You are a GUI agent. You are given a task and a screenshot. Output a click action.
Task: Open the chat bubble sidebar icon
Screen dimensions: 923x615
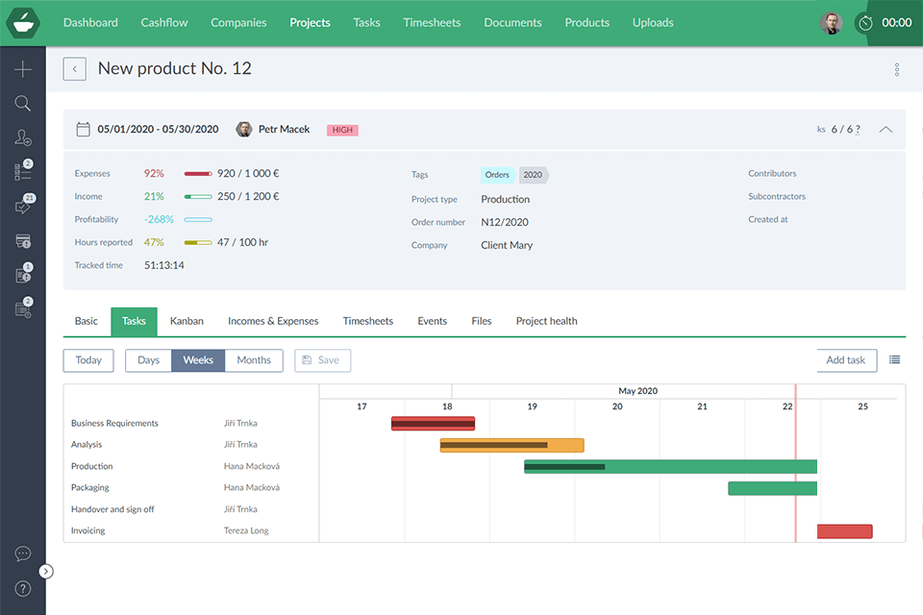pyautogui.click(x=23, y=553)
